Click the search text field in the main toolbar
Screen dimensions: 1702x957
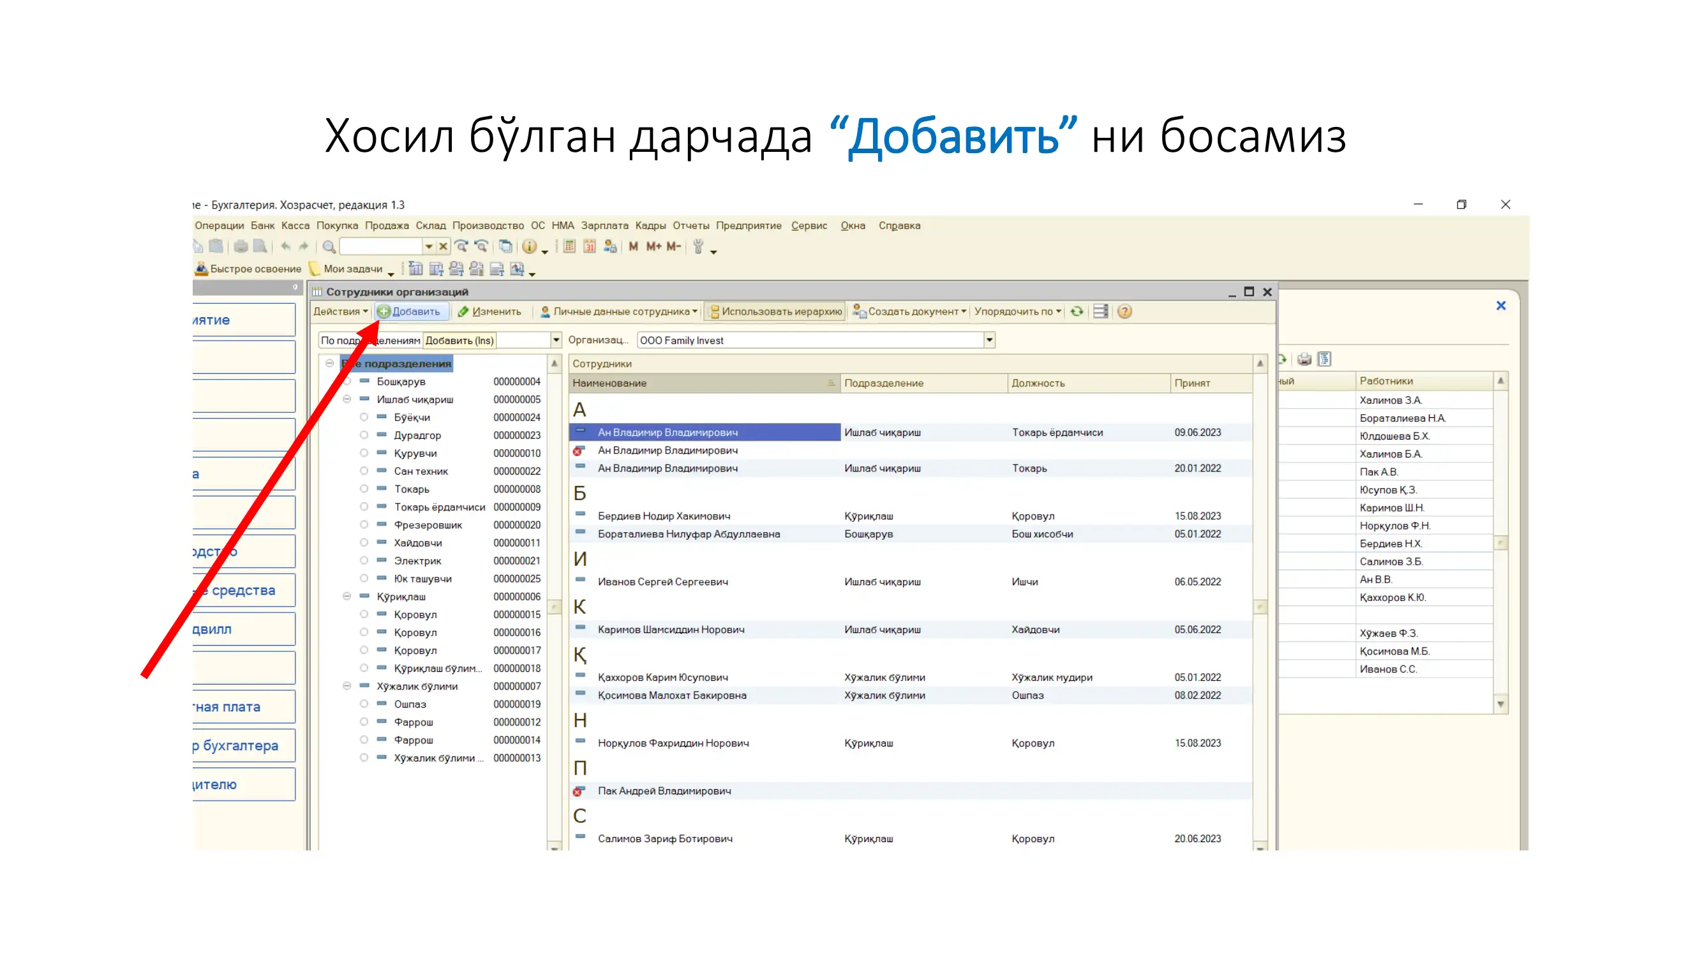pos(380,247)
